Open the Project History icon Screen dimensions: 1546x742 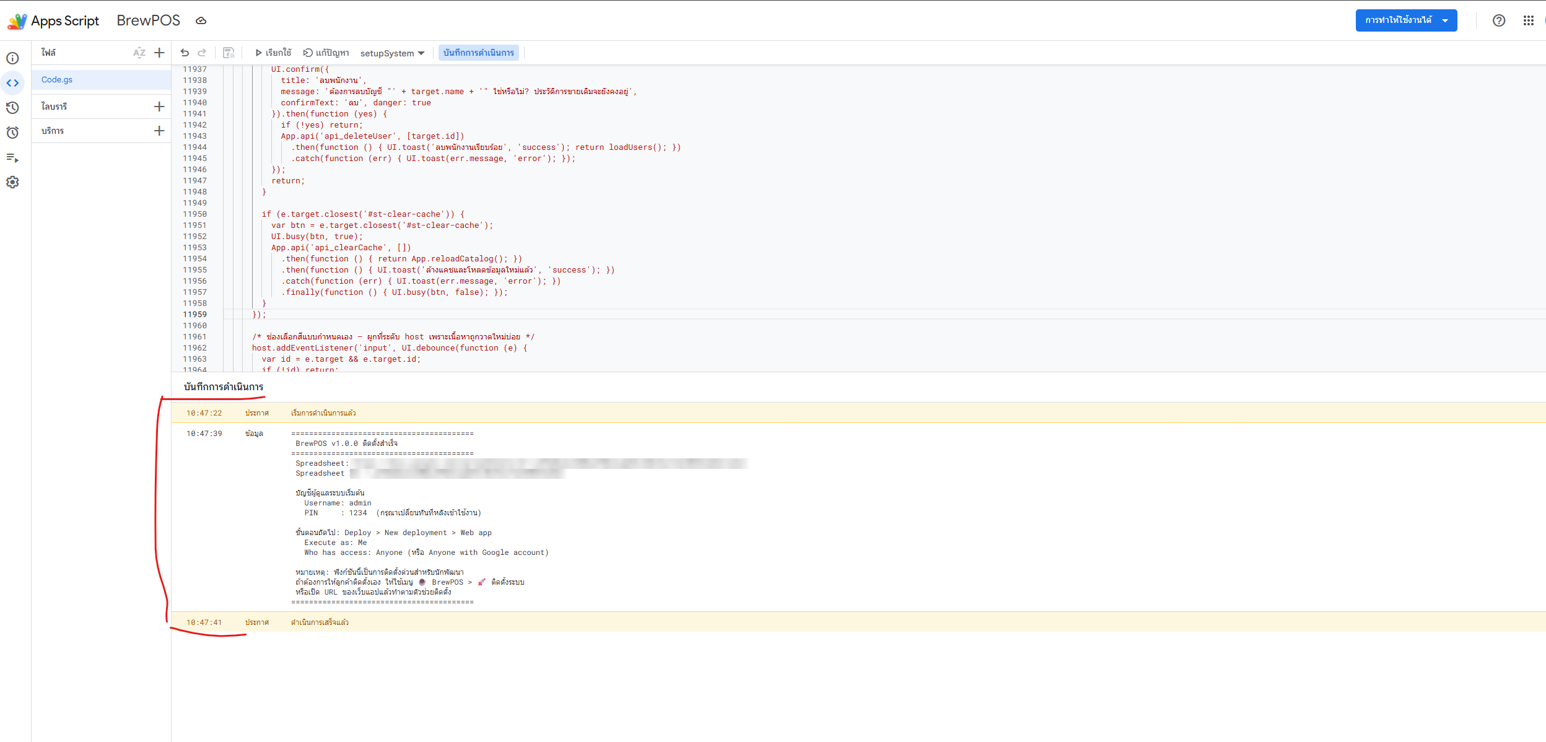[12, 108]
